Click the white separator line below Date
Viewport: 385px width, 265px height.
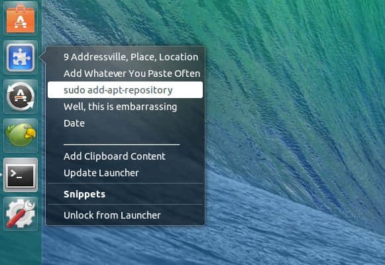coord(122,144)
